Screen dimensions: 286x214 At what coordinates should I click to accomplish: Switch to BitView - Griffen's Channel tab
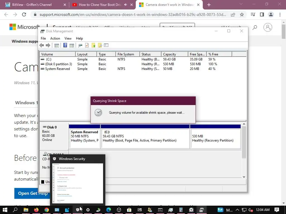click(35, 5)
